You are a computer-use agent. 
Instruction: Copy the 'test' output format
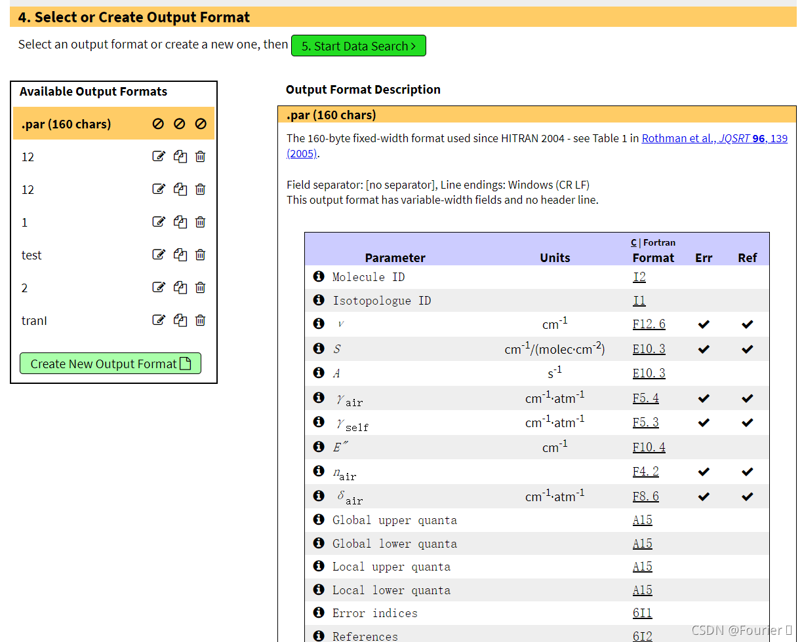click(180, 254)
